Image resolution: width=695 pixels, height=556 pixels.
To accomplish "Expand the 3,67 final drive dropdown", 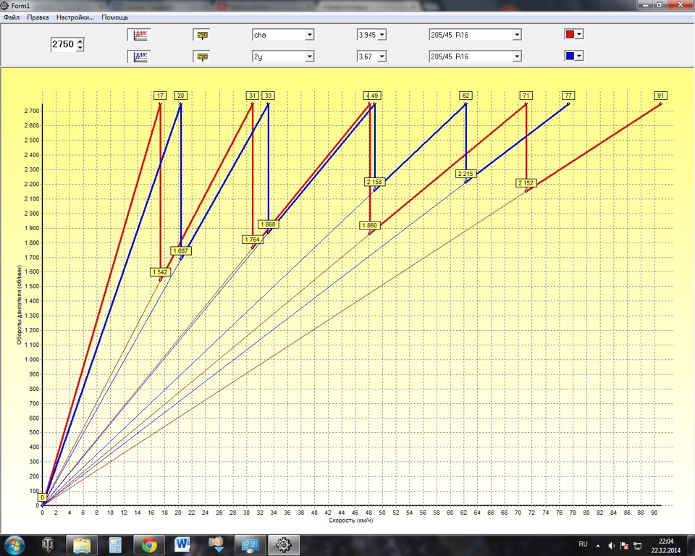I will tap(382, 56).
